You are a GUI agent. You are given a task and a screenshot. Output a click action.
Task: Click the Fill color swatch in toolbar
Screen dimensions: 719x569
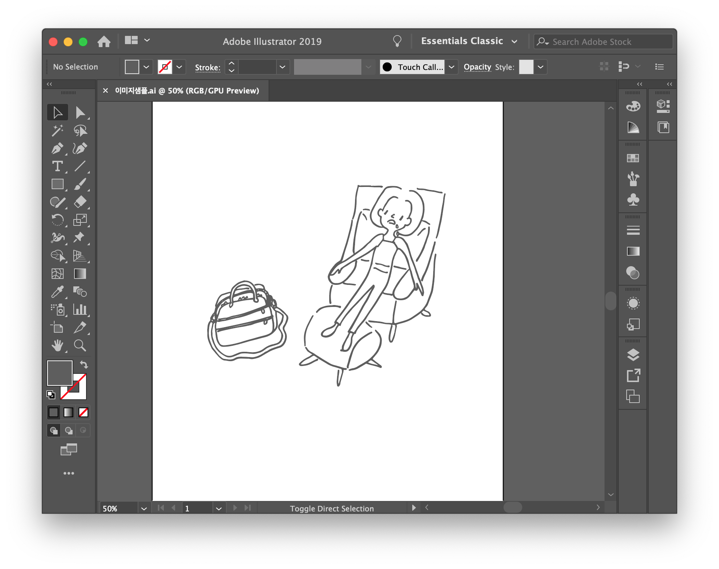point(59,373)
